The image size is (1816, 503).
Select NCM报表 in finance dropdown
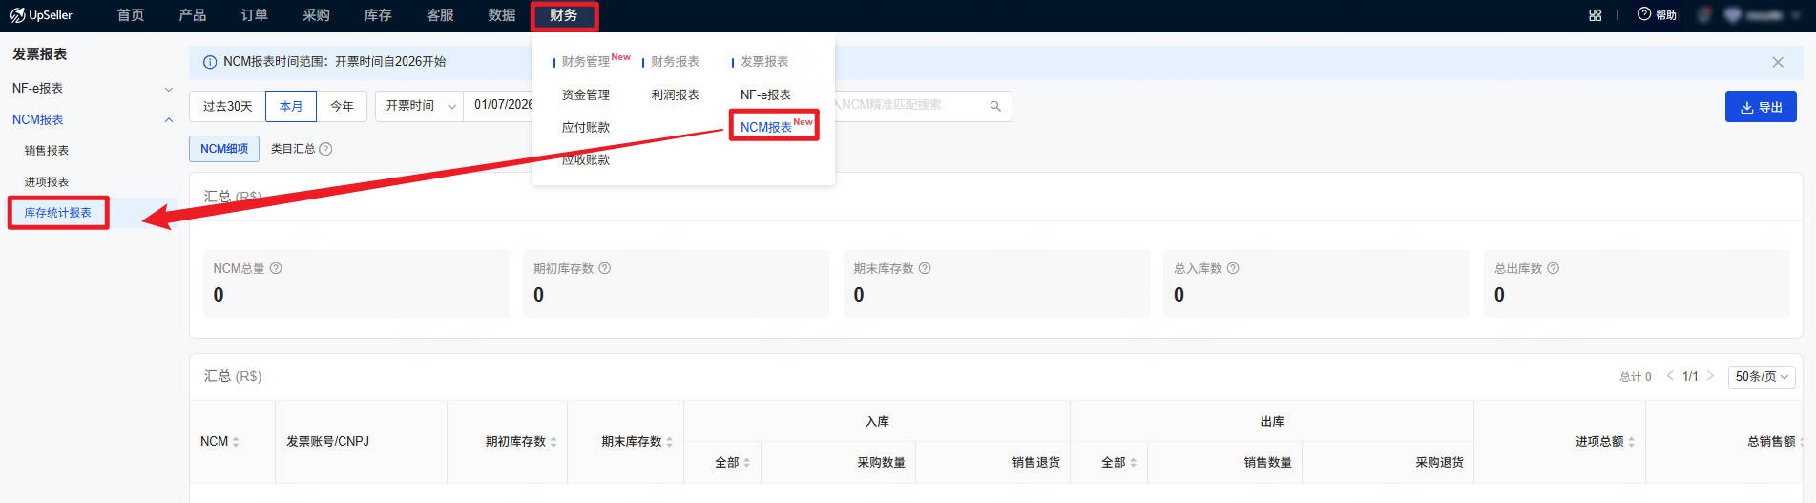[x=766, y=128]
